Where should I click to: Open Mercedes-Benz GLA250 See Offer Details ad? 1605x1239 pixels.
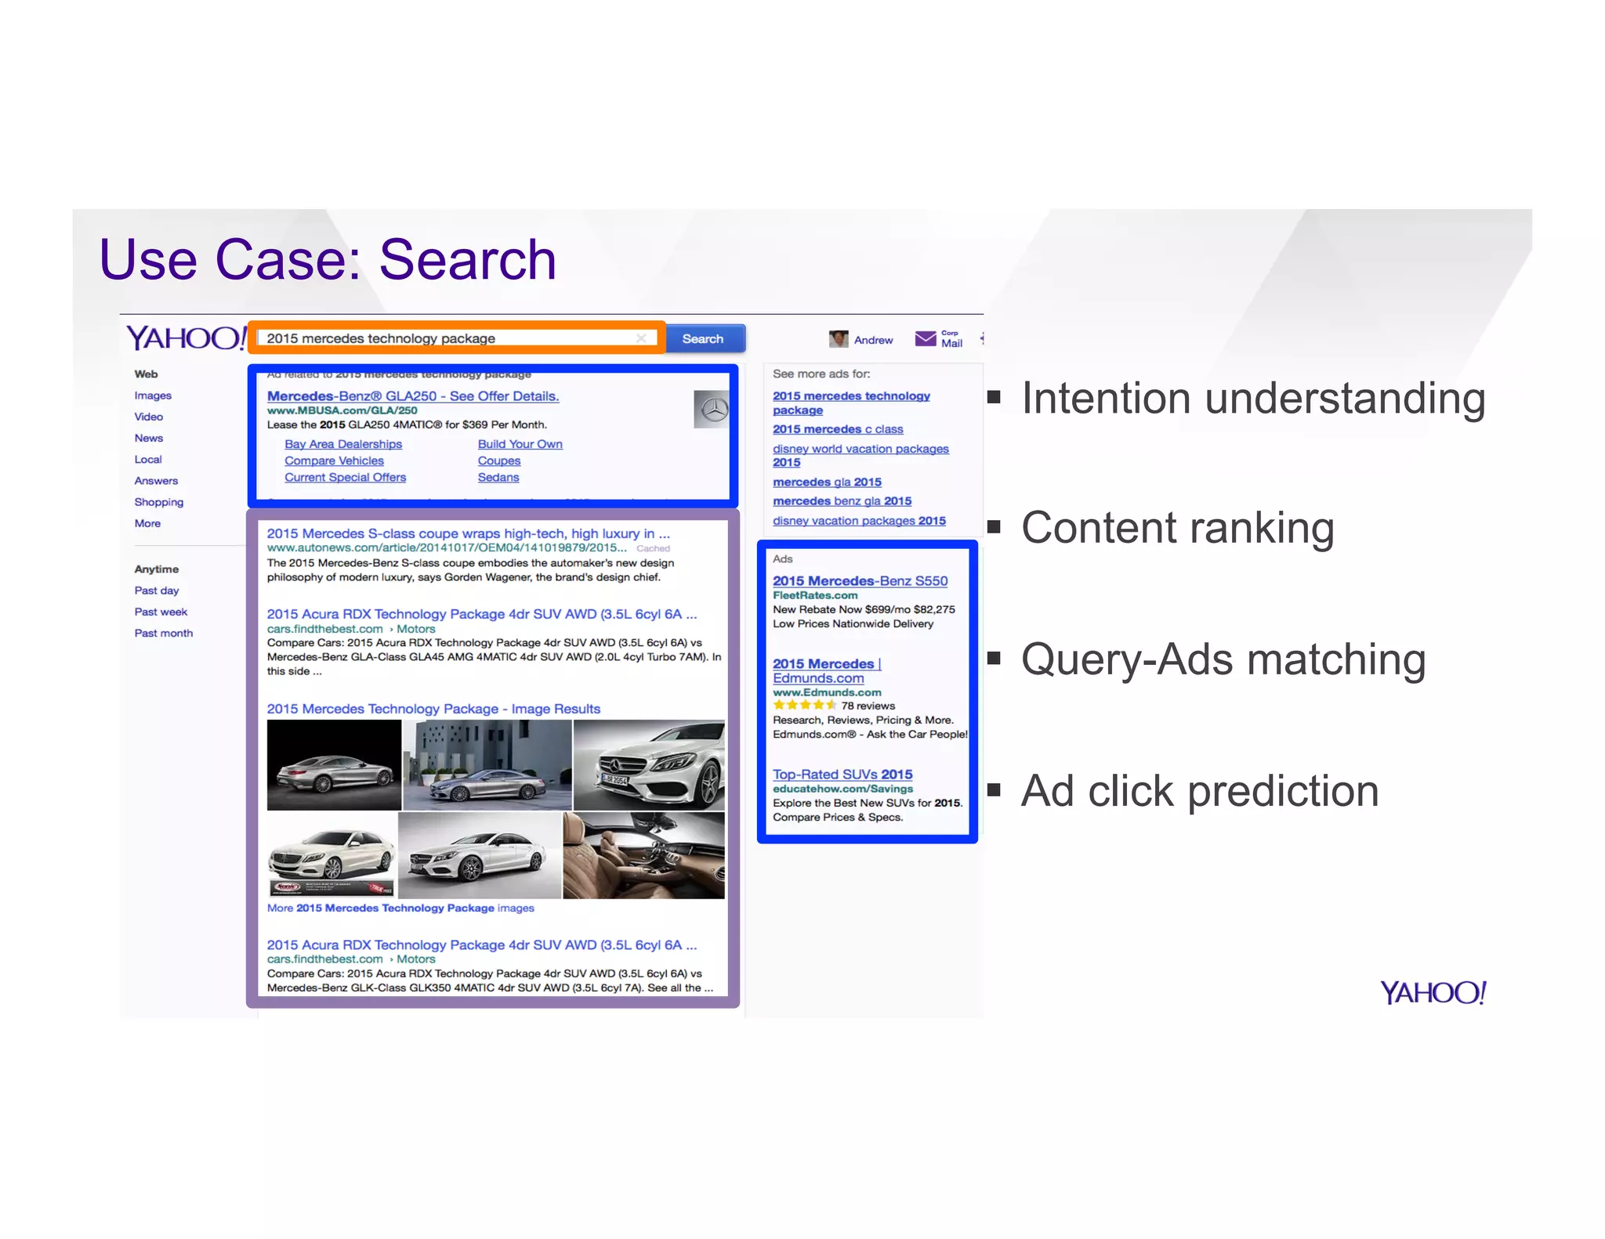coord(413,396)
